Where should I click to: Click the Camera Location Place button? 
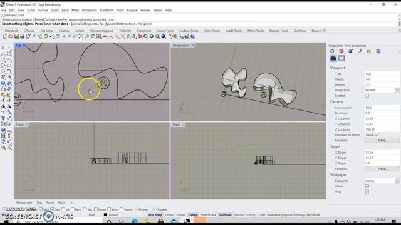click(382, 140)
